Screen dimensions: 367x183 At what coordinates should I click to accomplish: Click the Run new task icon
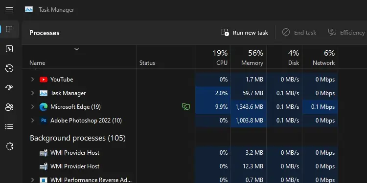(x=225, y=32)
